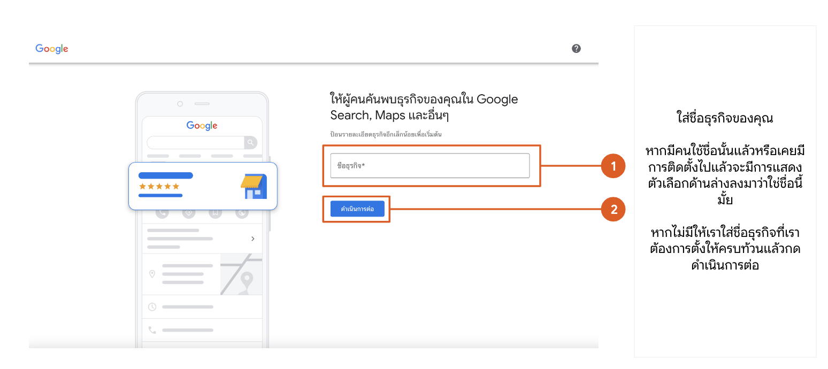Viewport: 828px width, 369px height.
Task: Click the storefront icon on the business card
Action: tap(254, 187)
